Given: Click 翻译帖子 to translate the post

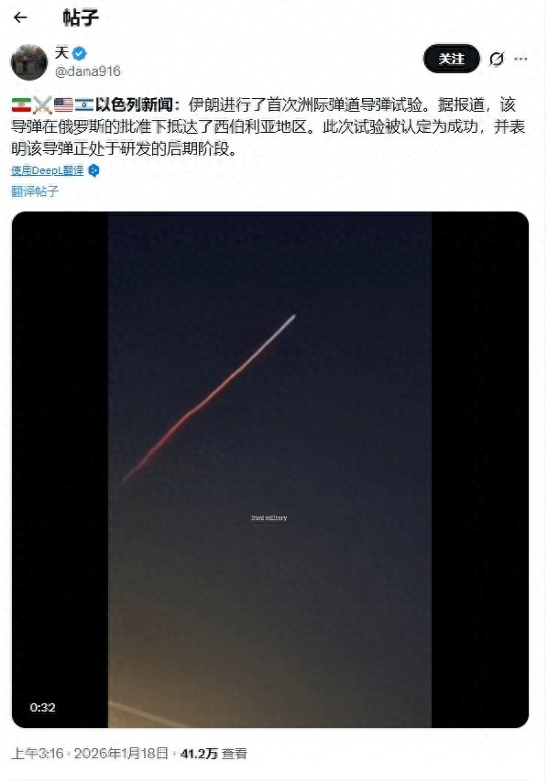Looking at the screenshot, I should point(35,191).
